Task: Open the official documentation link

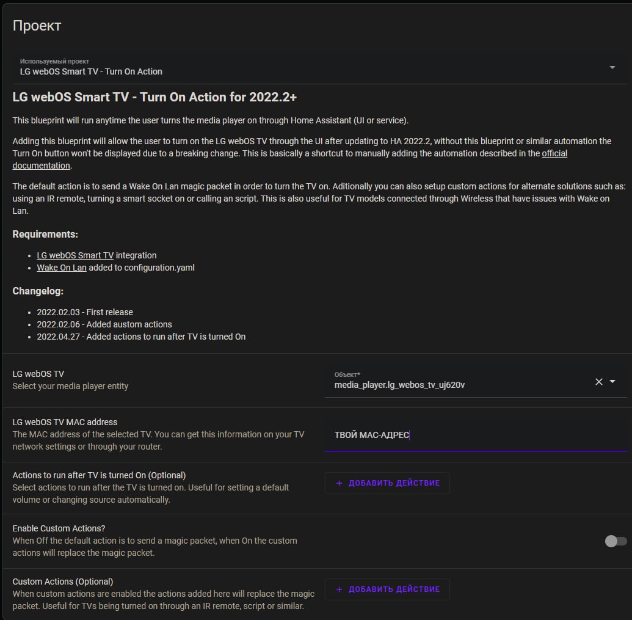Action: (554, 154)
